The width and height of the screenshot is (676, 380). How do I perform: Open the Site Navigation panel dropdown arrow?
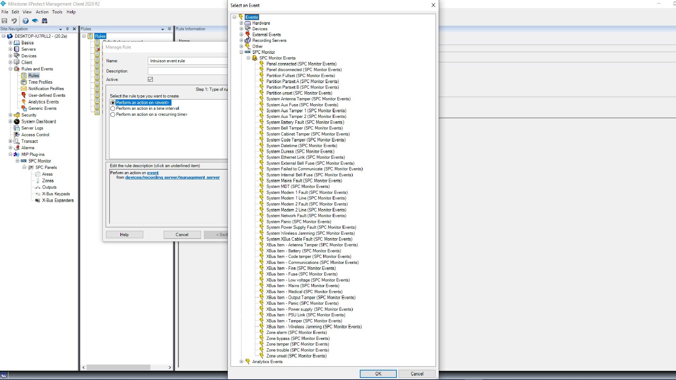coord(61,29)
